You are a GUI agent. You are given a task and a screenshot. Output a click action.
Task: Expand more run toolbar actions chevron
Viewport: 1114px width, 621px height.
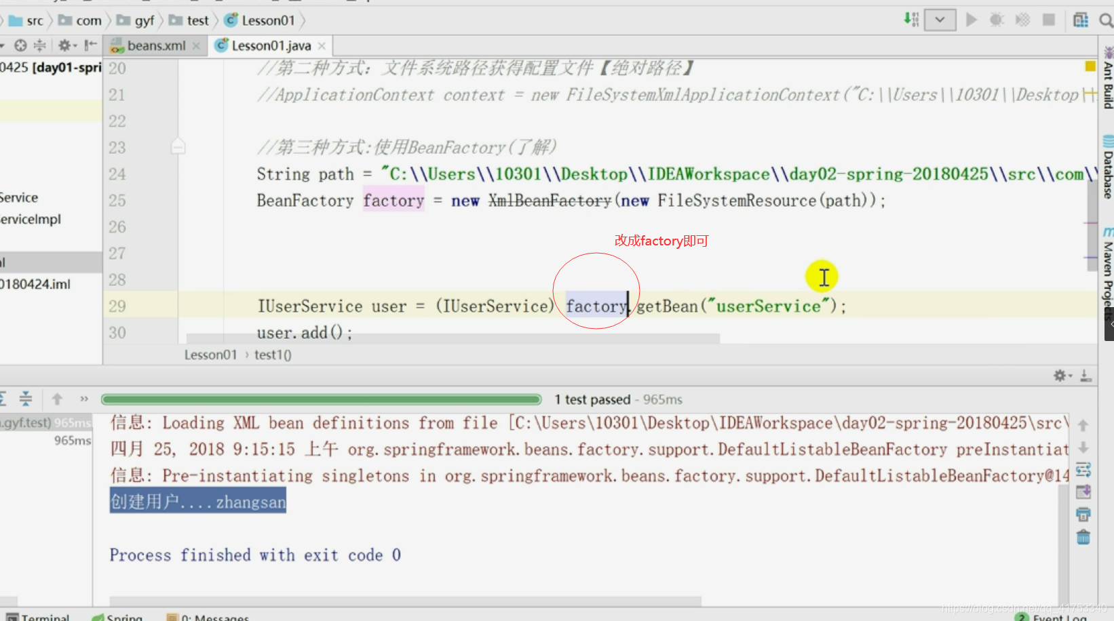[x=84, y=399]
